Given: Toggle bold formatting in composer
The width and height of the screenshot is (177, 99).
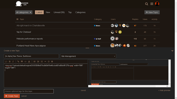Looking at the screenshot, I should pyautogui.click(x=9, y=62).
